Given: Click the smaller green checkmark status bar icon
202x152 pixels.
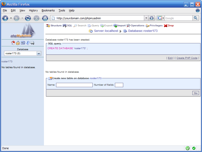Looking at the screenshot, I should 194,148.
